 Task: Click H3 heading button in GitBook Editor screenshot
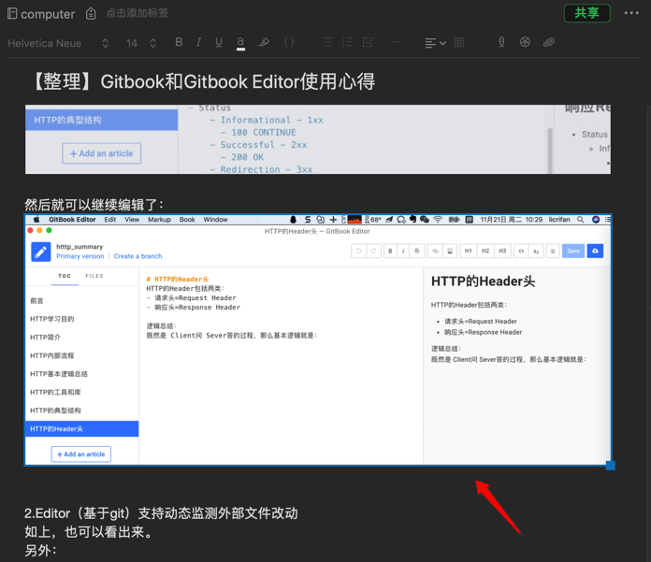(502, 251)
